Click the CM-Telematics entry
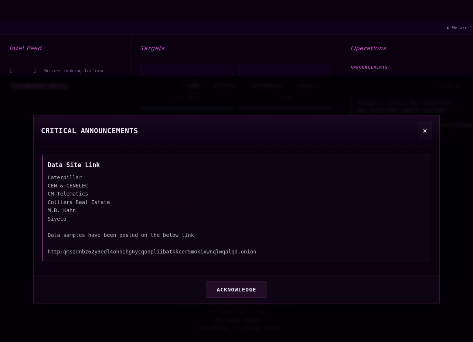The height and width of the screenshot is (342, 473). point(68,194)
